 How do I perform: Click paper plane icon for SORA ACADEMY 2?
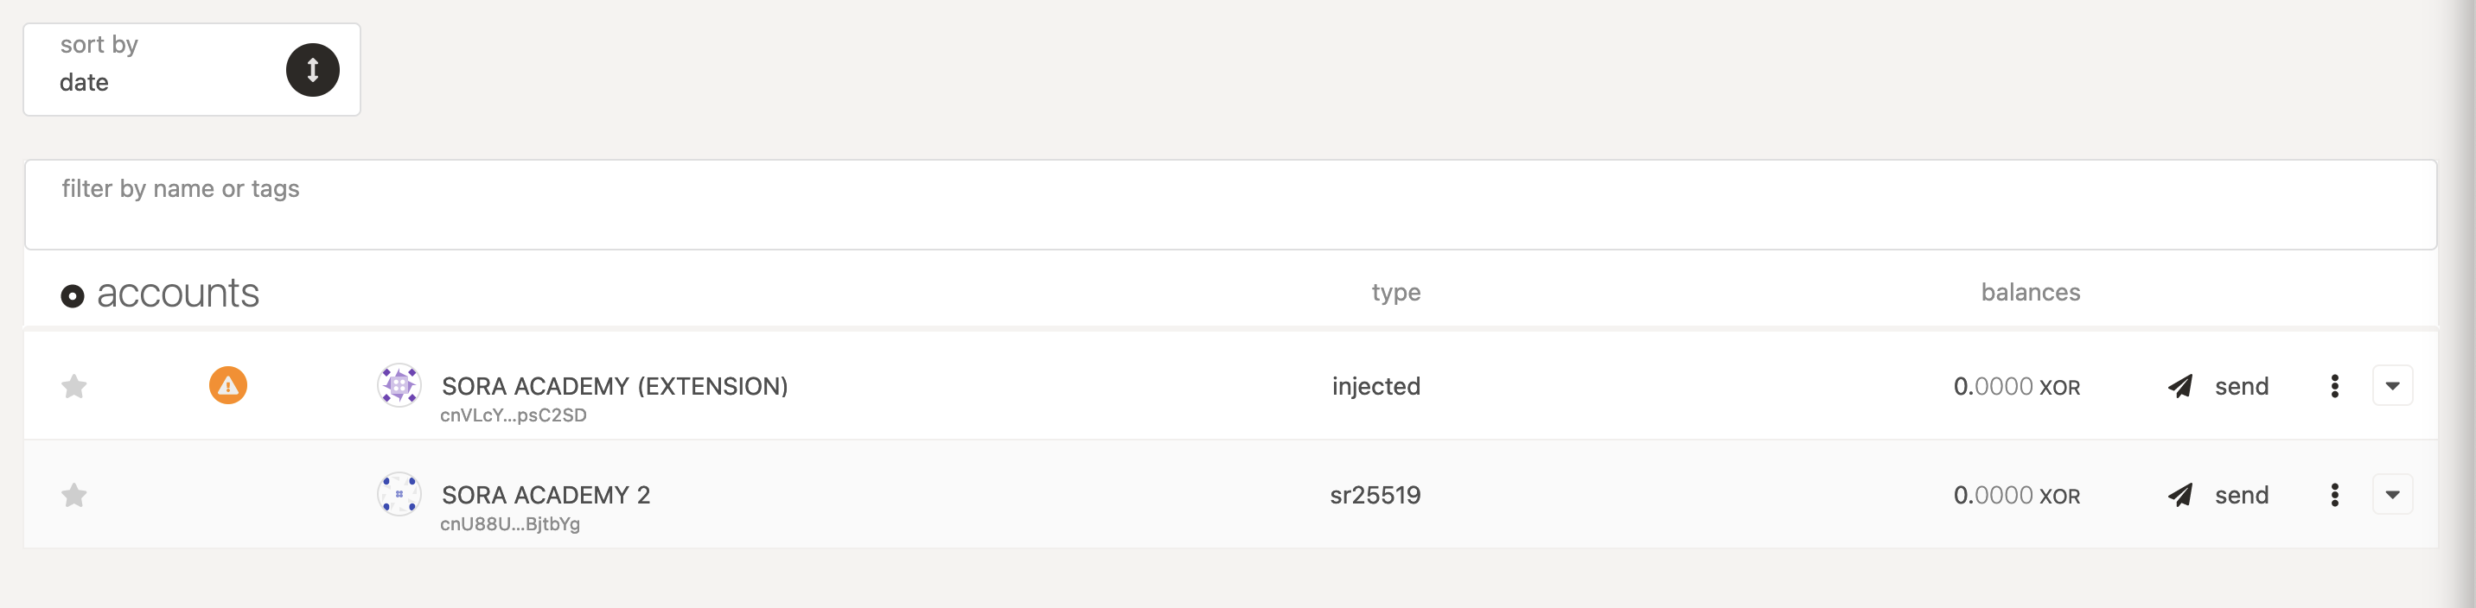coord(2180,495)
